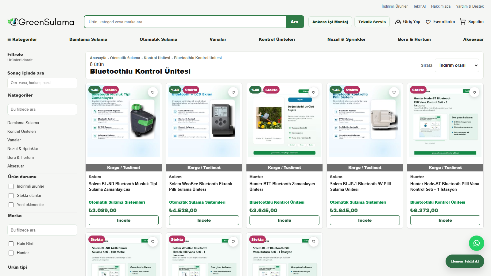
Task: Favorite the Solem BL-IP Vana Kutusu Seti
Action: coord(314,242)
